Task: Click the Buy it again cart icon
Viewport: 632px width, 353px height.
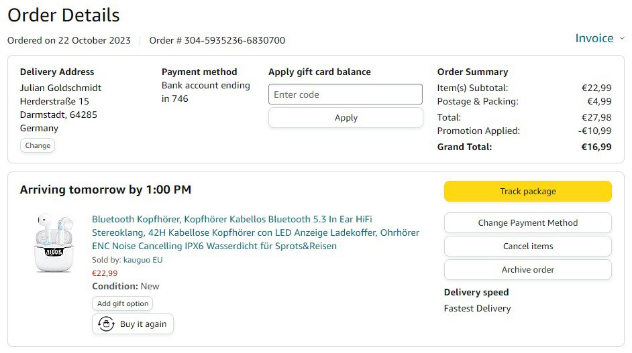Action: (x=106, y=324)
